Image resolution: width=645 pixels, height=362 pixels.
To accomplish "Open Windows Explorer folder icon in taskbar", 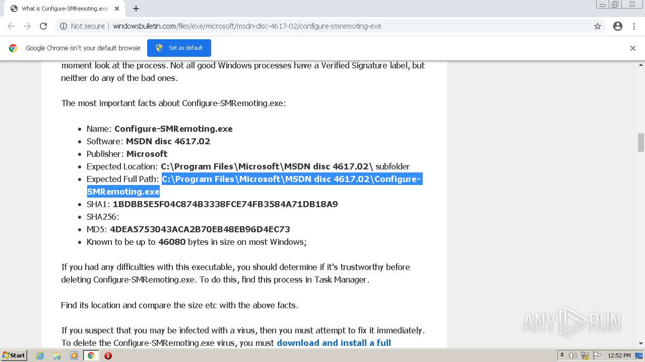I will pos(57,355).
